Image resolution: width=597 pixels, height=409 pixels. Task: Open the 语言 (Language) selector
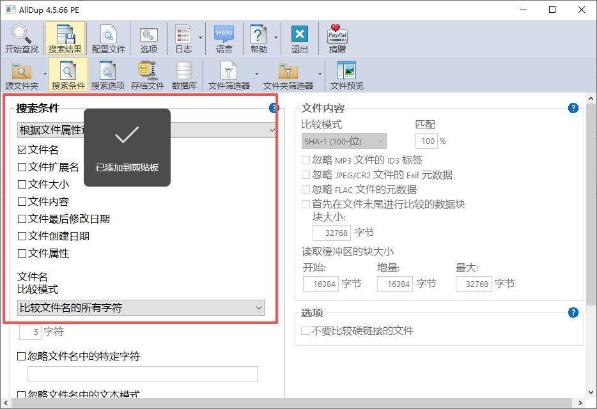[224, 38]
